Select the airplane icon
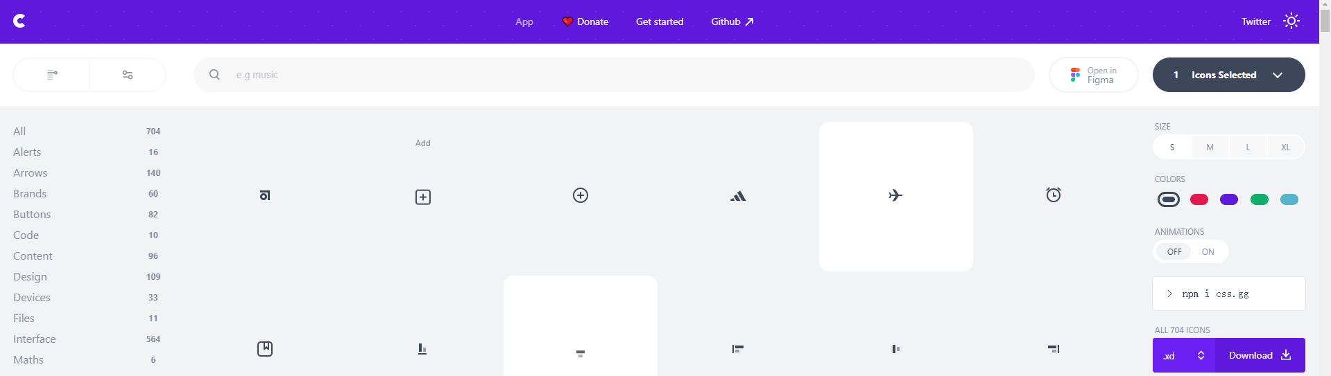 [895, 195]
